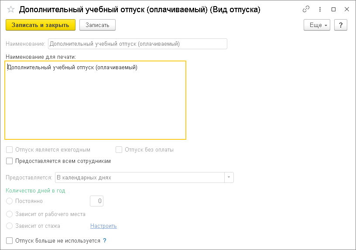Open the 'Настроить' link
The width and height of the screenshot is (356, 250).
[103, 226]
